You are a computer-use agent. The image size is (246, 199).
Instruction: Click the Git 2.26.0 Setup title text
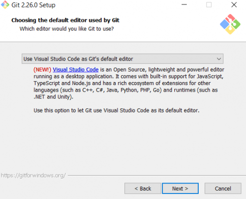33,5
